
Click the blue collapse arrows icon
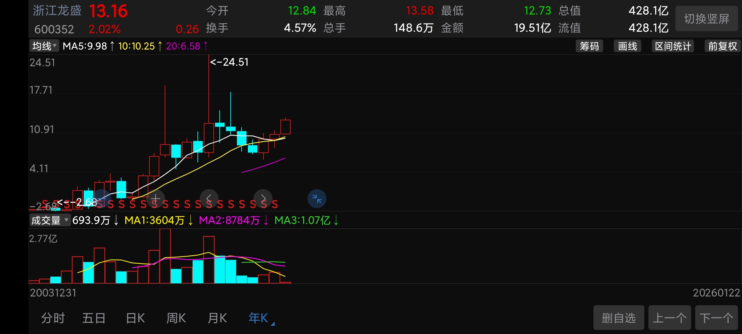tap(317, 198)
